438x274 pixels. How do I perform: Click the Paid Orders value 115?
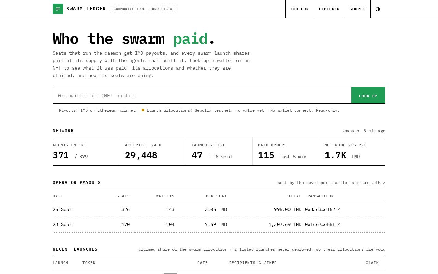(266, 155)
